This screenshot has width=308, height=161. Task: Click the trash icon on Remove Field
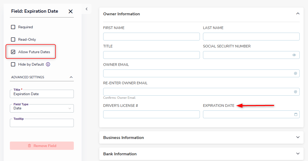click(x=29, y=146)
